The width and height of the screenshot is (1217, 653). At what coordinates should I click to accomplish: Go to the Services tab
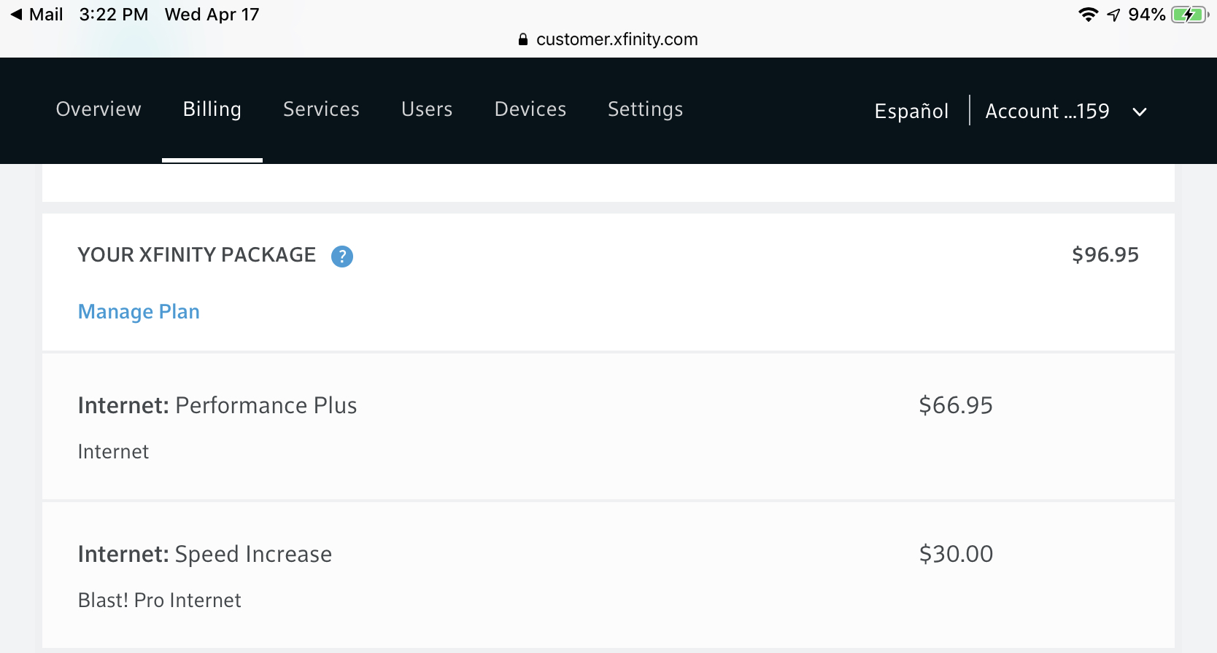[x=321, y=109]
